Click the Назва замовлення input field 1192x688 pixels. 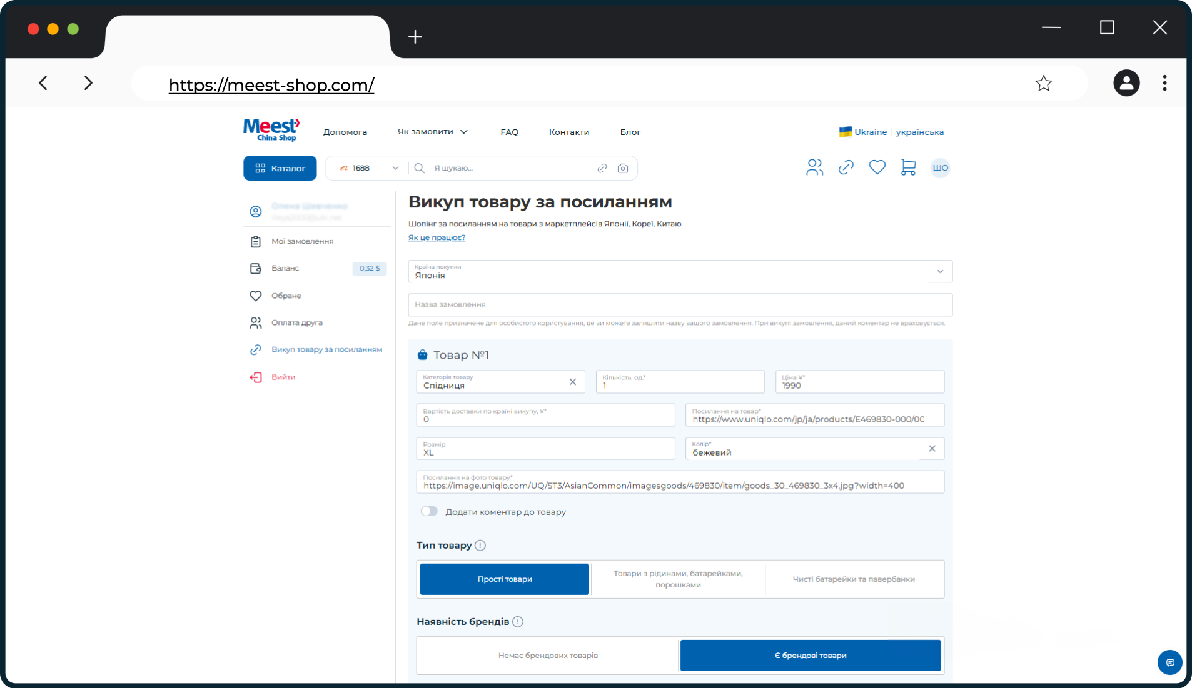pyautogui.click(x=680, y=305)
